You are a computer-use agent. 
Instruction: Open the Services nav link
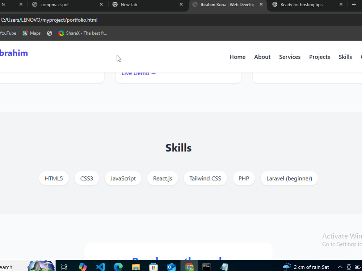coord(290,57)
